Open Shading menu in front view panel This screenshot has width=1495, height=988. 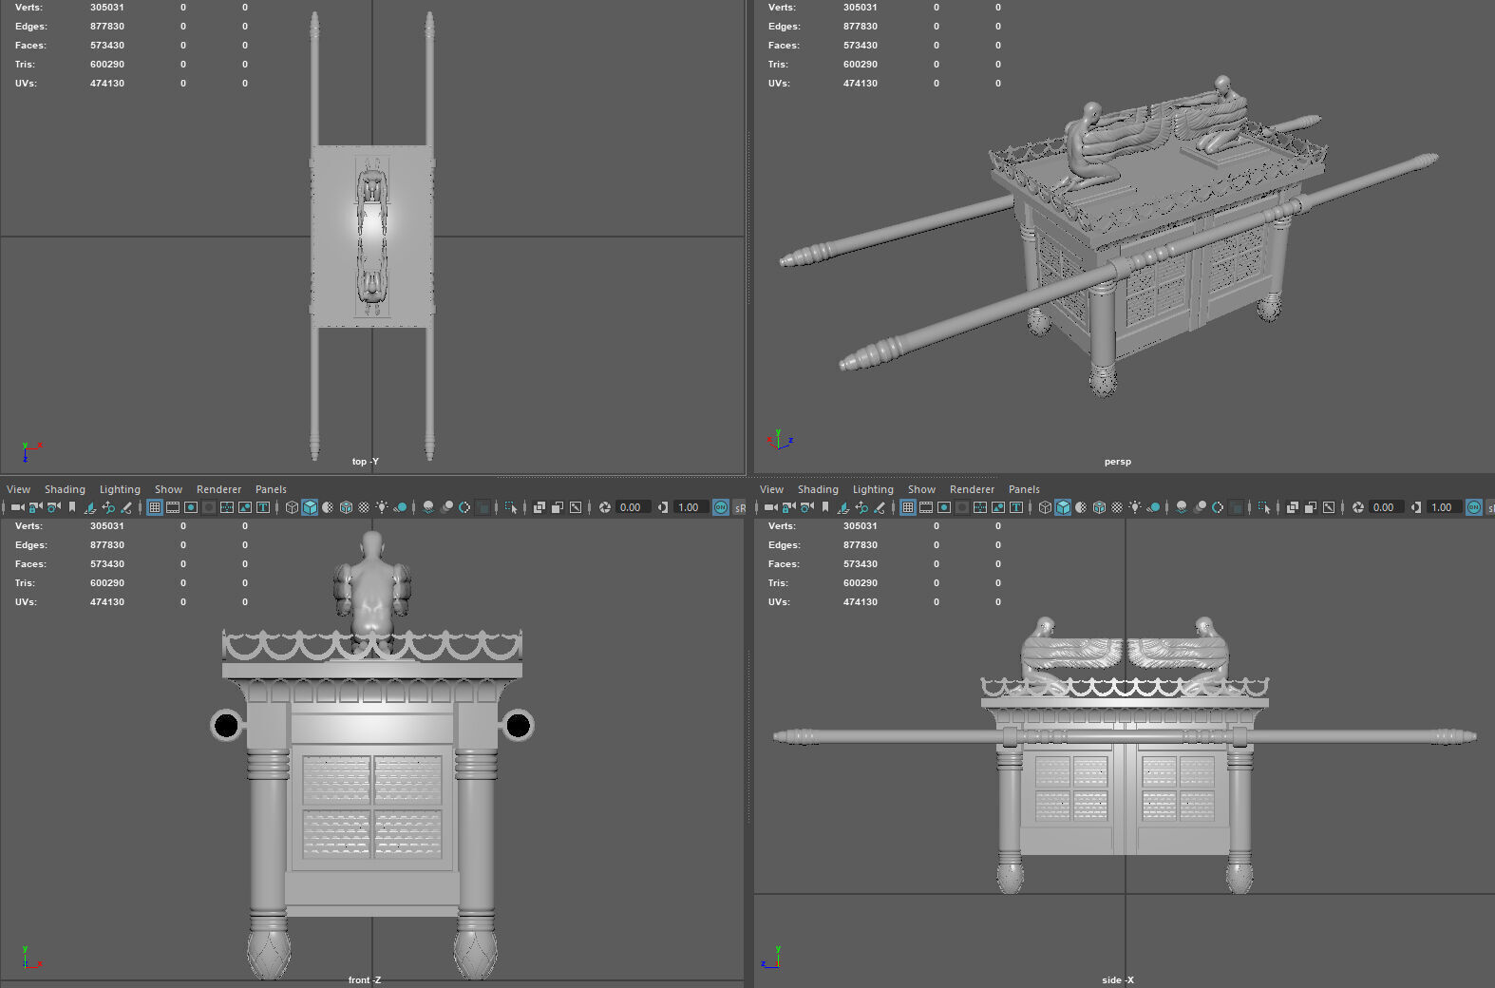[x=65, y=489]
